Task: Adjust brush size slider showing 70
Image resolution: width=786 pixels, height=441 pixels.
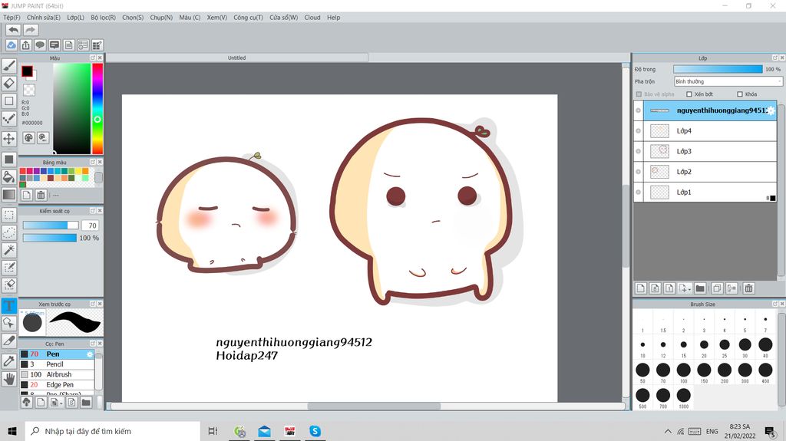Action: 51,225
